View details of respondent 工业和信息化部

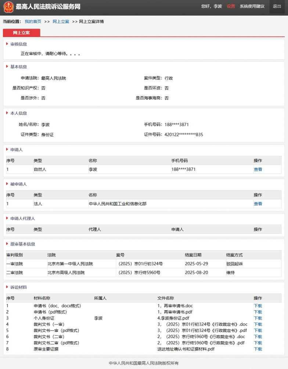[258, 204]
